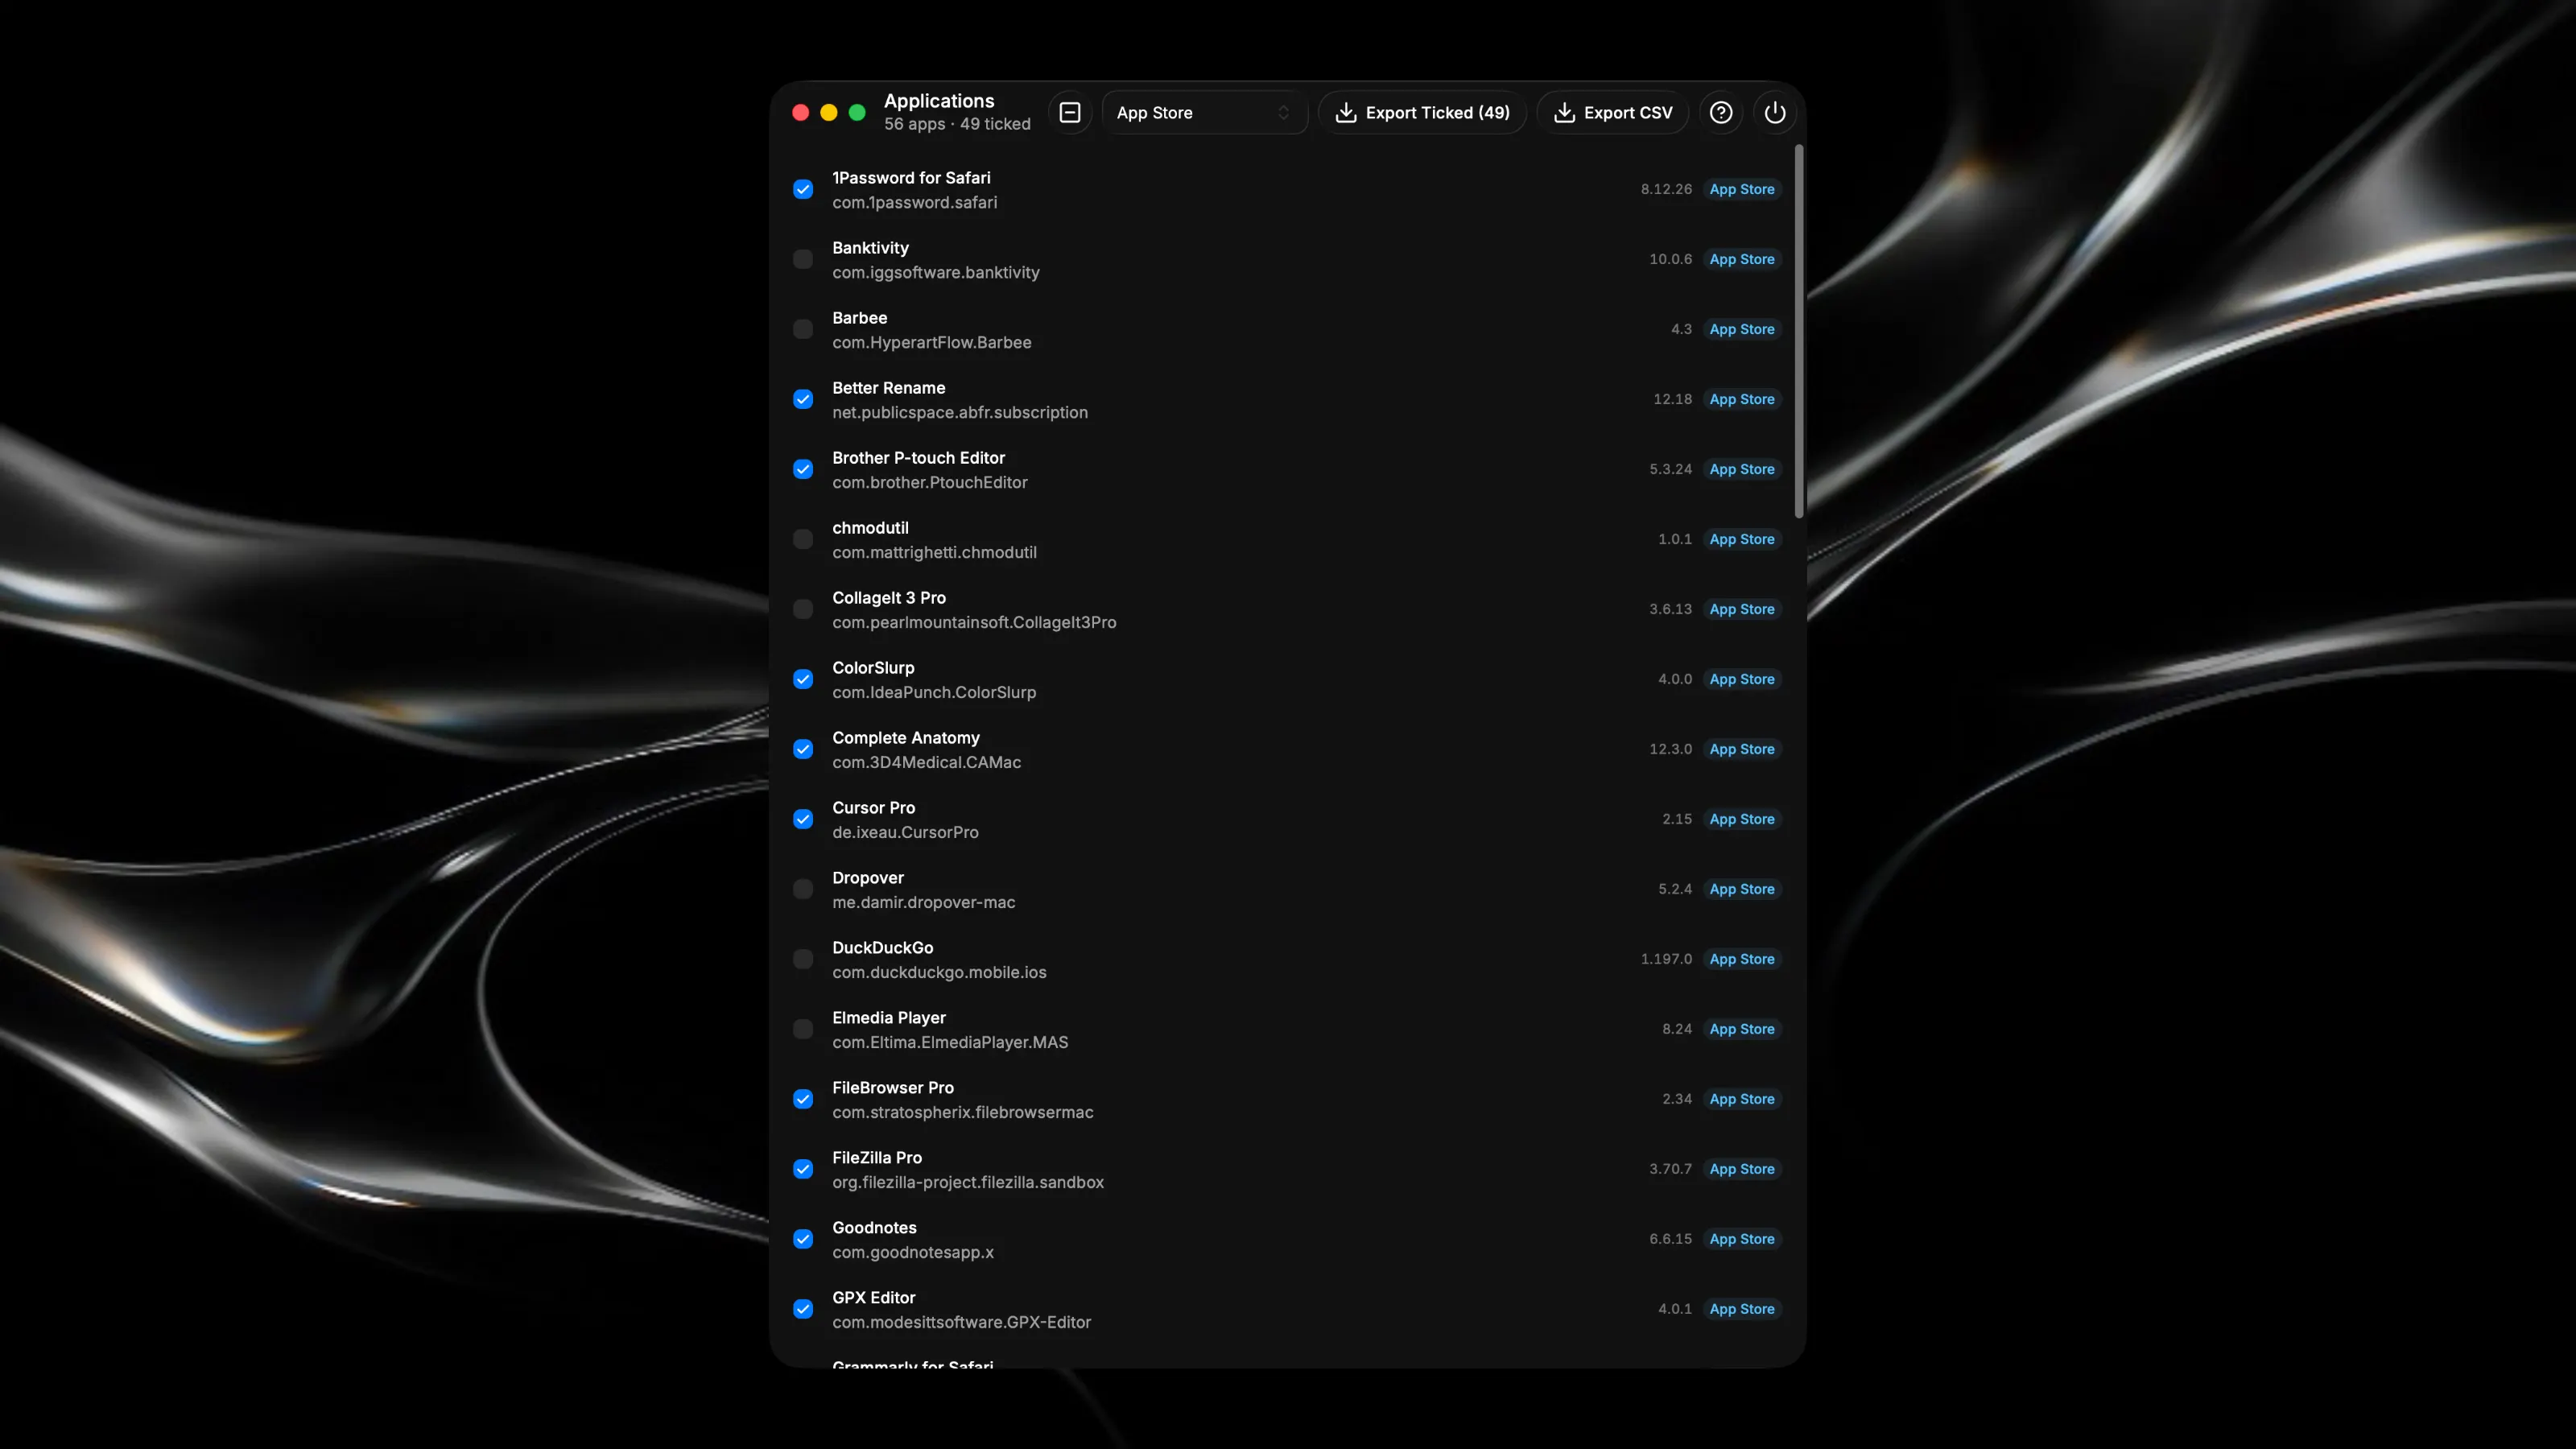2576x1449 pixels.
Task: Click de.ixeau.CursorPro identifier text
Action: coord(905,832)
